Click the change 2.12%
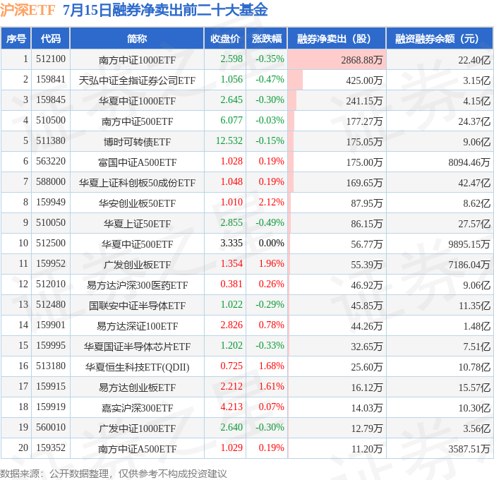Screen dimensions: 494x480 click(x=271, y=203)
